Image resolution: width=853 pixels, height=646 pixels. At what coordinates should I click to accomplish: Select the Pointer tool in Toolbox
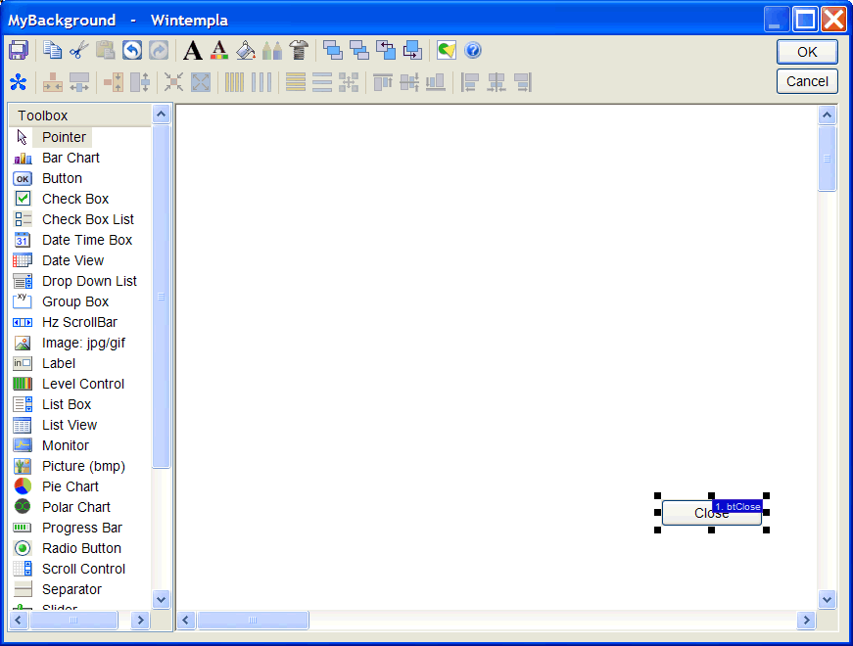coord(64,137)
